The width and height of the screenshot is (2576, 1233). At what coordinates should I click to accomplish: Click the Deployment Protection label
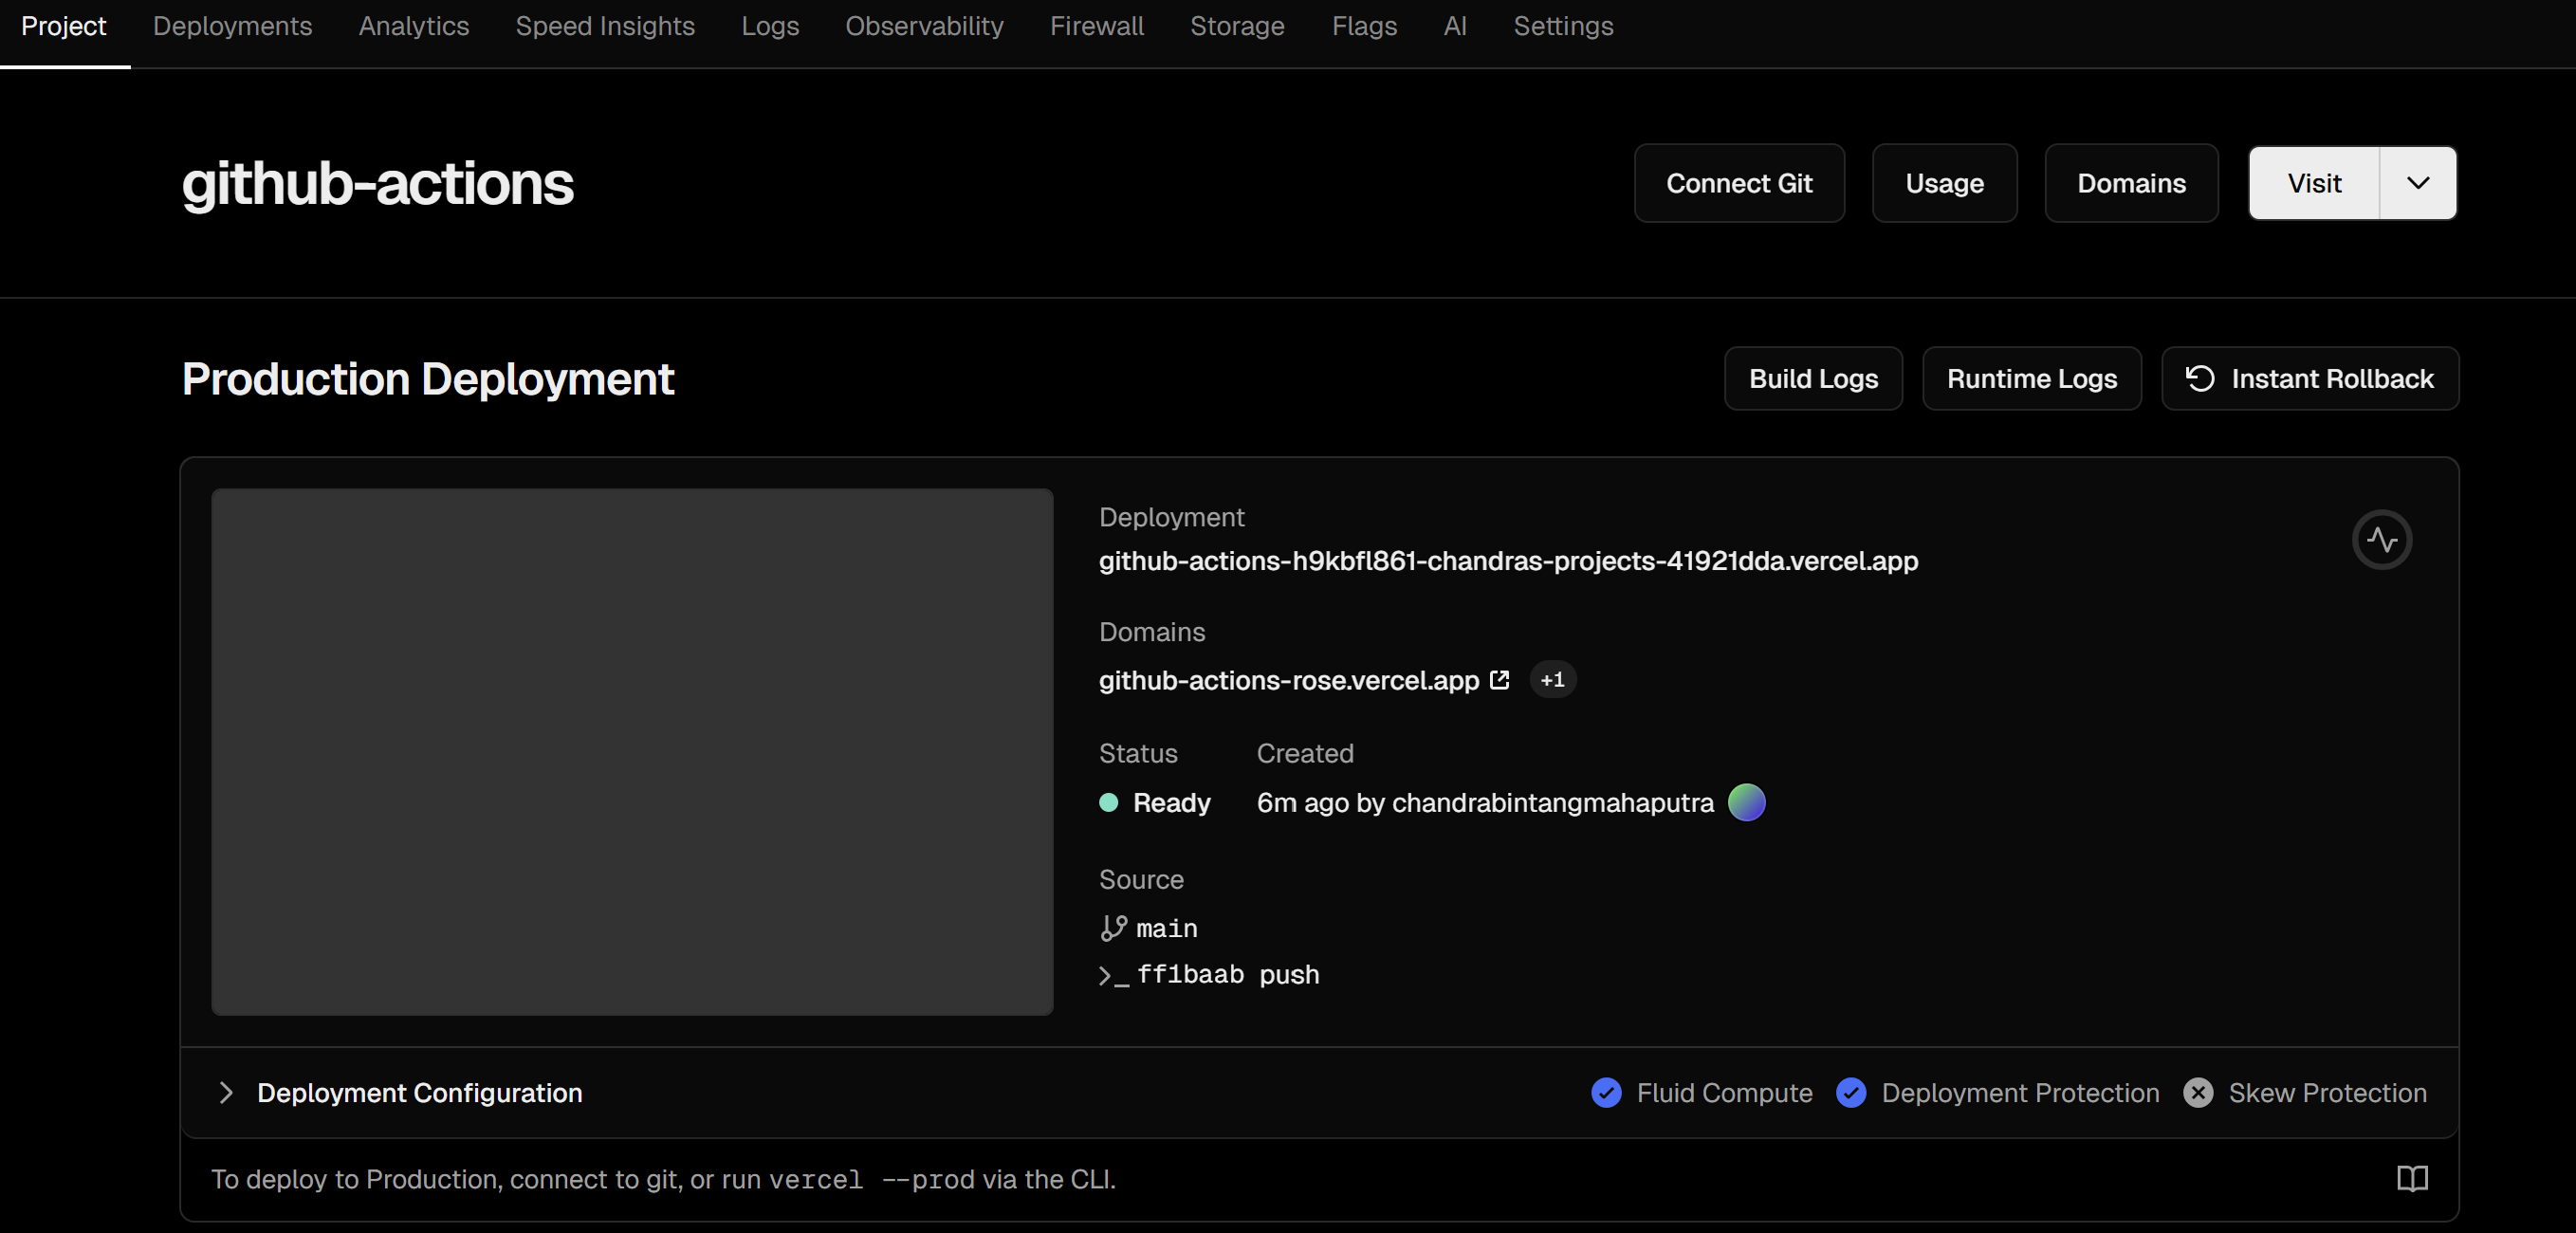pos(2020,1093)
